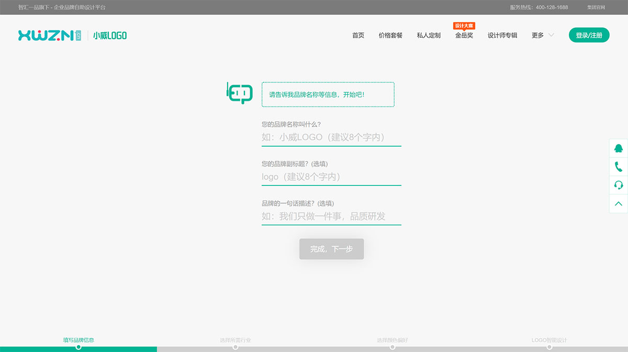Click the 小威LOGO wordmark in header
Screen dimensions: 628x352
[110, 35]
